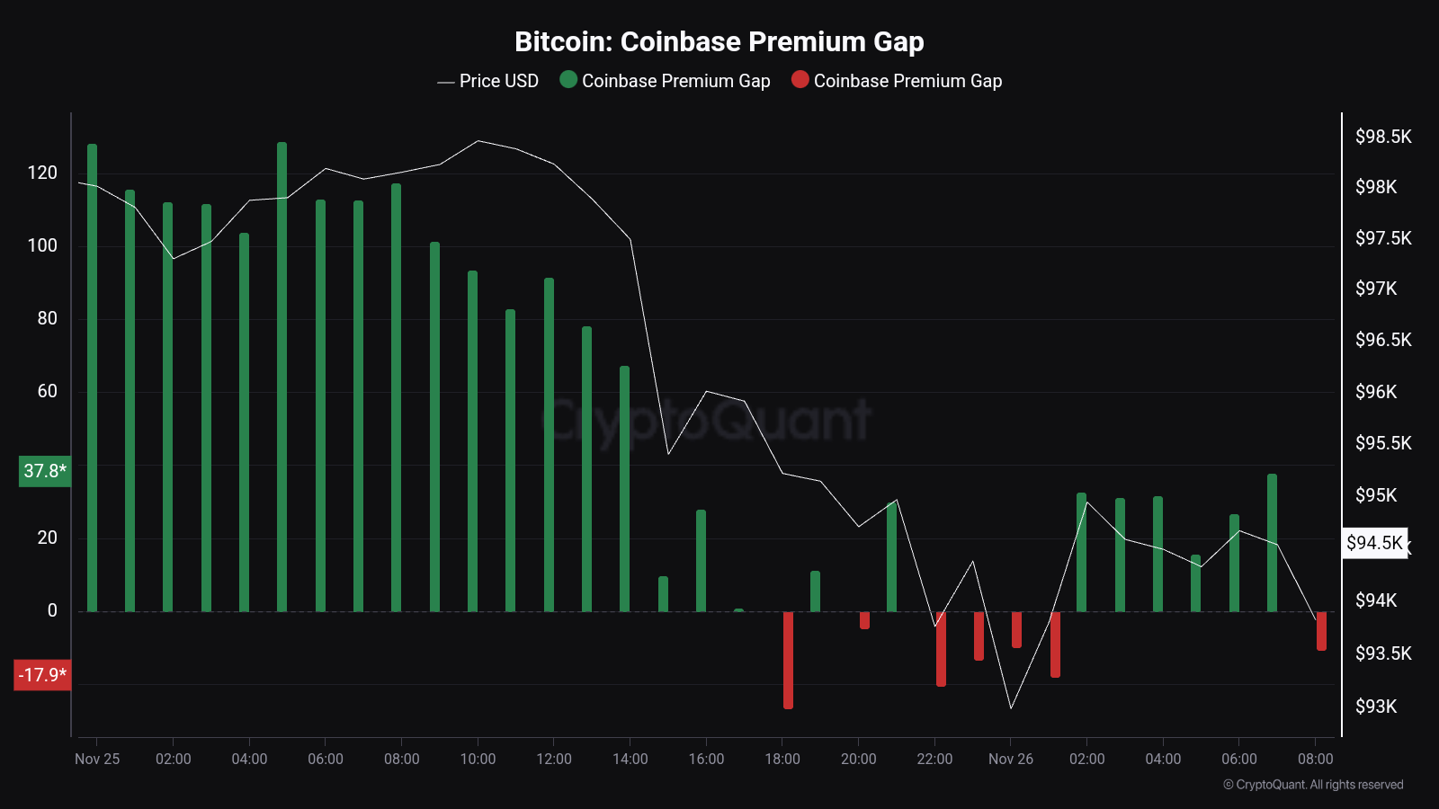Click the Price USD legend line marker
Screen dimensions: 1439x809
pyautogui.click(x=445, y=82)
